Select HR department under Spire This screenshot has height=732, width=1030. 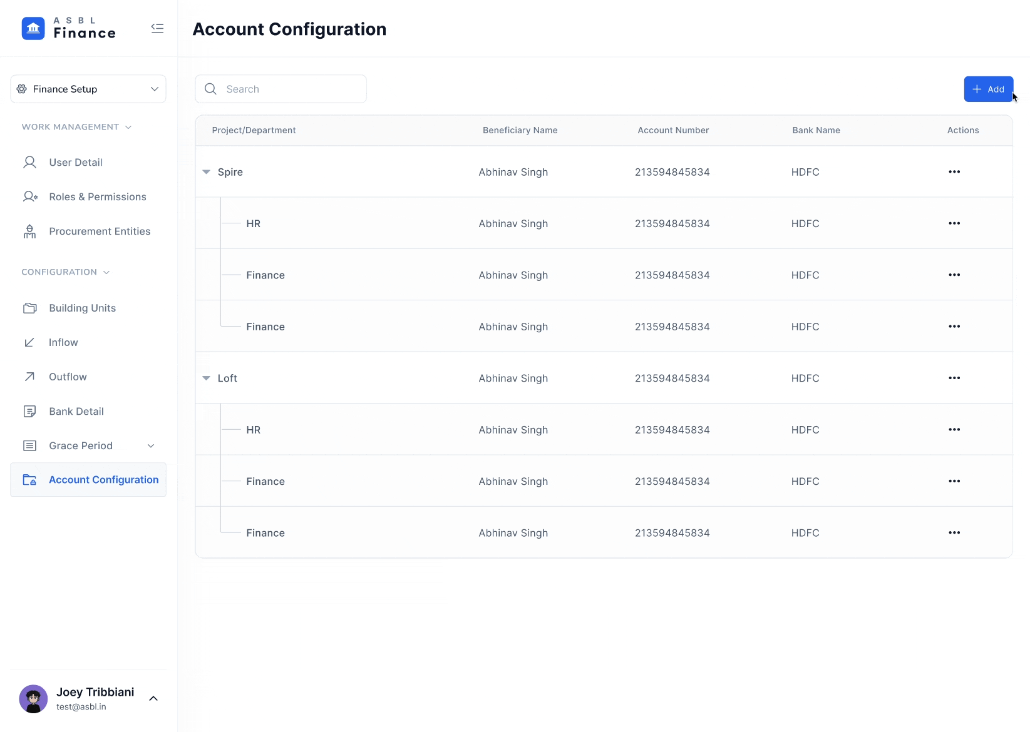[x=253, y=223]
